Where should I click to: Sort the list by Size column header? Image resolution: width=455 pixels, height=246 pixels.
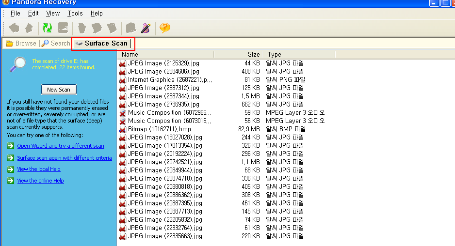point(238,54)
